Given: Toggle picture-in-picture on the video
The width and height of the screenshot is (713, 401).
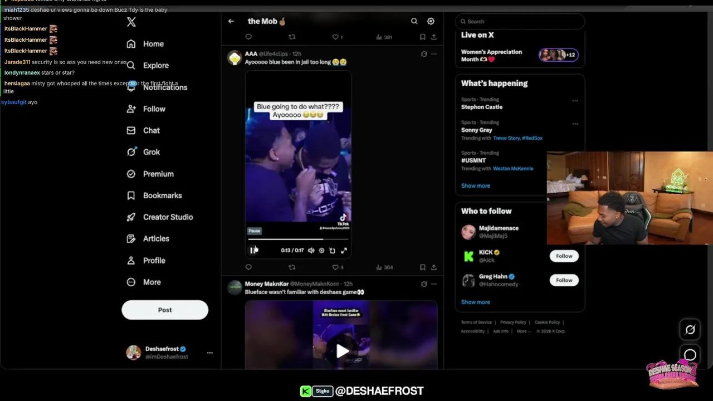Looking at the screenshot, I should click(333, 251).
